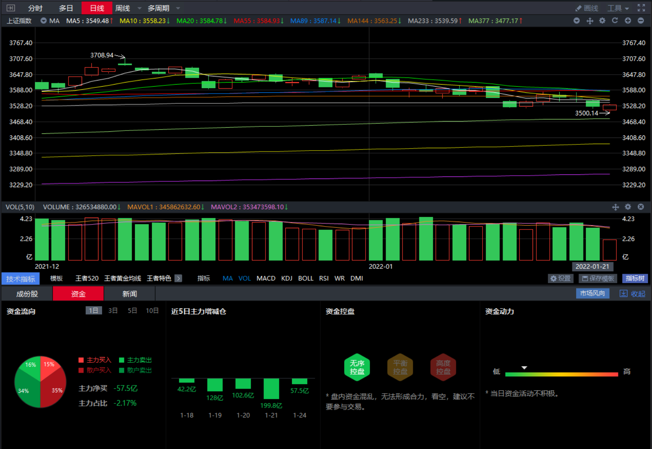Zoom in the main chart with plus icon
Screen dimensions: 652x449
pos(628,21)
